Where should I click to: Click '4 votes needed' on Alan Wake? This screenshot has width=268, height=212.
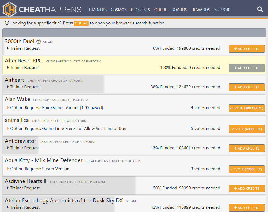click(x=205, y=108)
